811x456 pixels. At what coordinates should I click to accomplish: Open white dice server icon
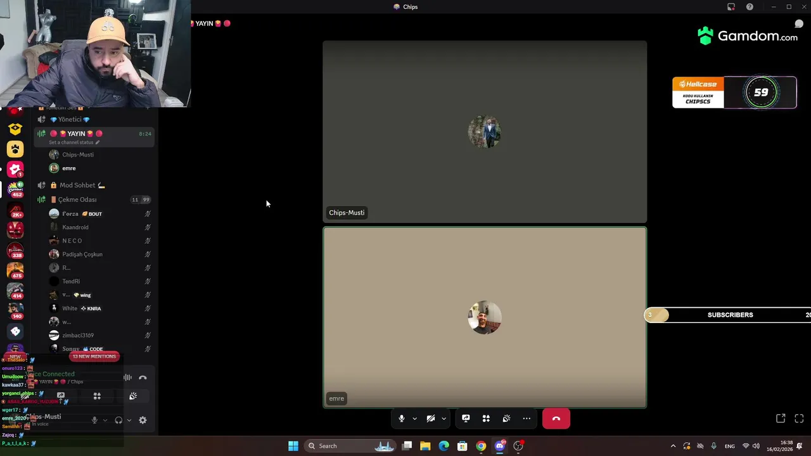tap(15, 331)
